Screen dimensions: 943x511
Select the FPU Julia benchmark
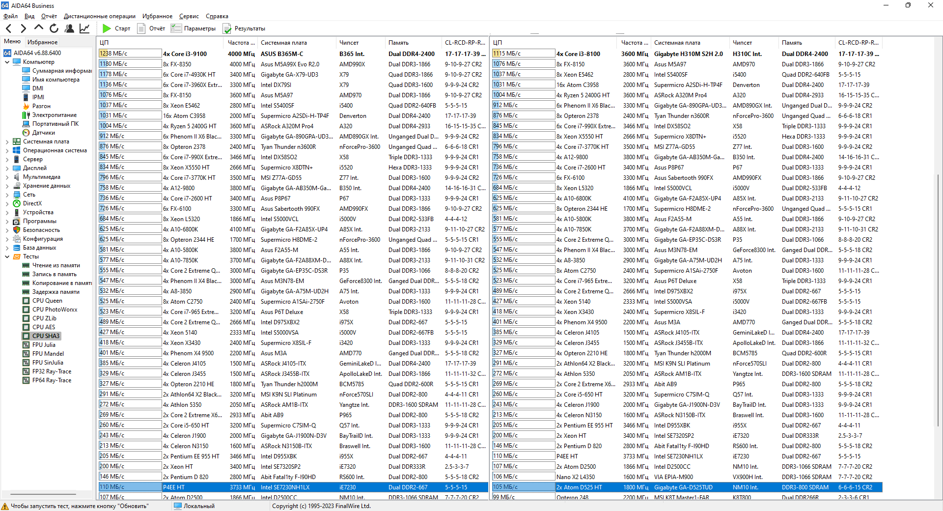(39, 345)
